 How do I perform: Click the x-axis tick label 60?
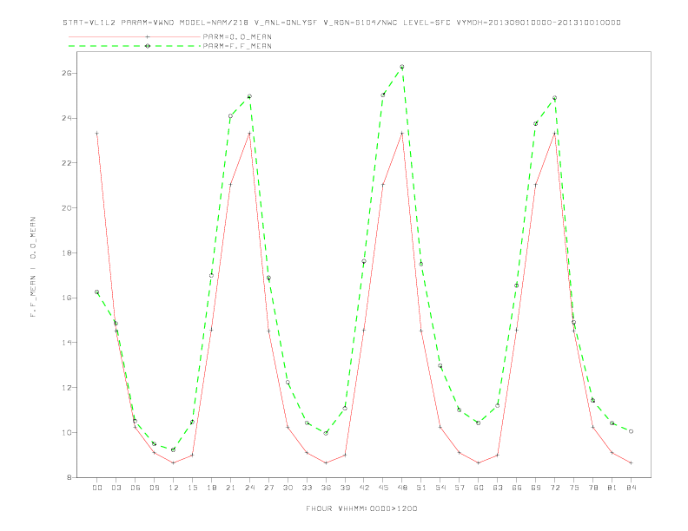point(479,488)
